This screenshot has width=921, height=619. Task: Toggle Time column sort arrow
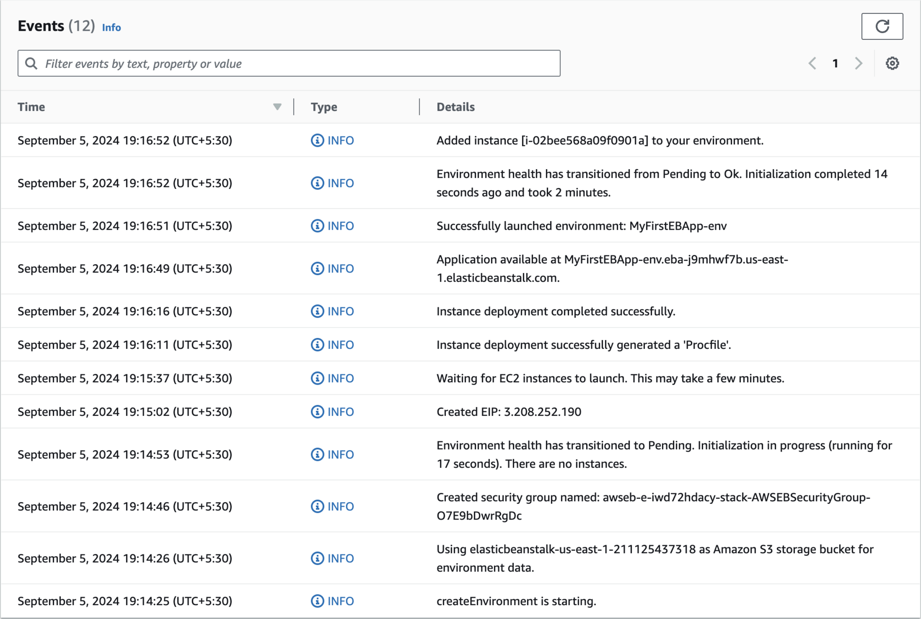pos(277,107)
